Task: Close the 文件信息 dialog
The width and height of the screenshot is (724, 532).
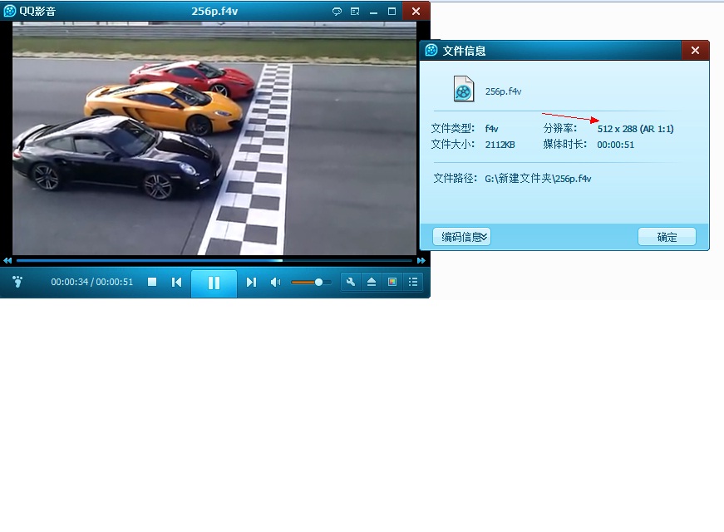Action: 695,51
